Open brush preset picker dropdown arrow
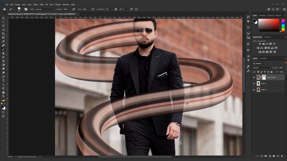Screen dimensions: 287x161 point(22,9)
